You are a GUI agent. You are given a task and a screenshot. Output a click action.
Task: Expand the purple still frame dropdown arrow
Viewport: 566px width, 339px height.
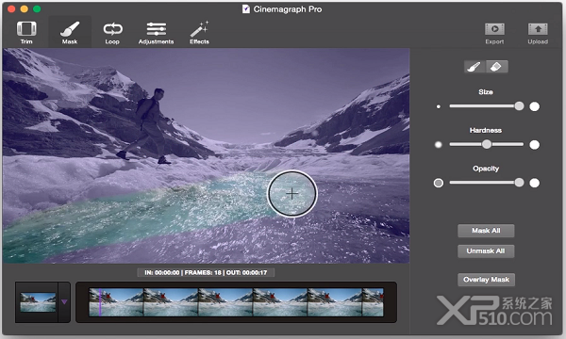(x=64, y=302)
